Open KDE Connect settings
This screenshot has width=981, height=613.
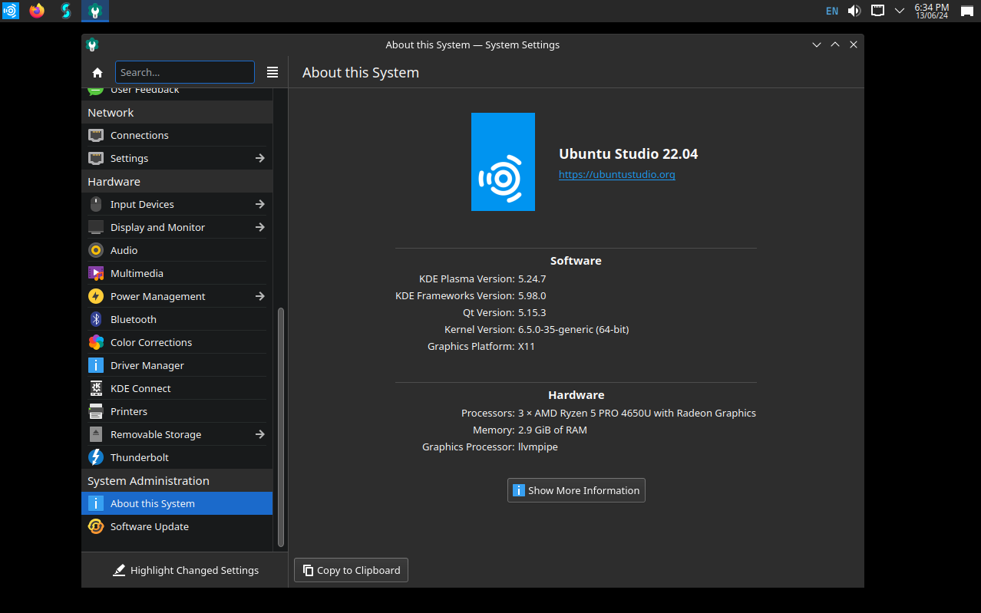tap(140, 388)
